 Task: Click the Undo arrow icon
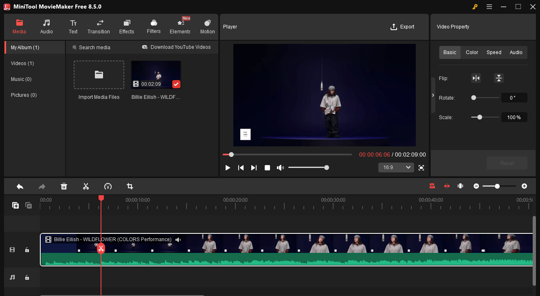20,186
